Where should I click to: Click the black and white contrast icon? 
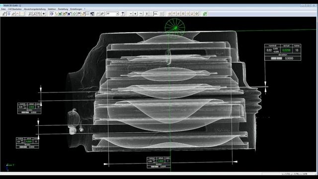[92, 14]
